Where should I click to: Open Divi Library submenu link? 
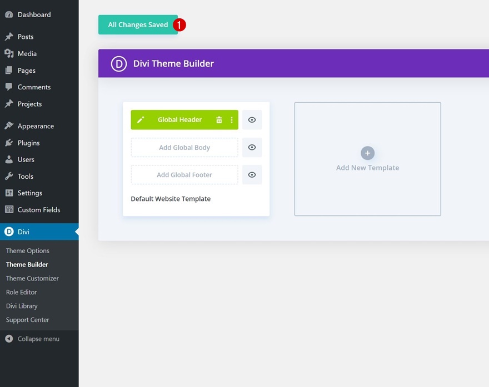click(22, 306)
